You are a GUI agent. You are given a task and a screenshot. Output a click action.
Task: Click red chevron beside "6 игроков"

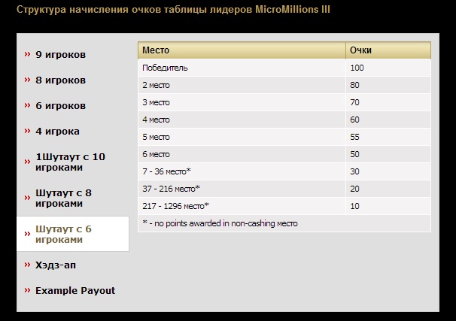click(x=27, y=105)
